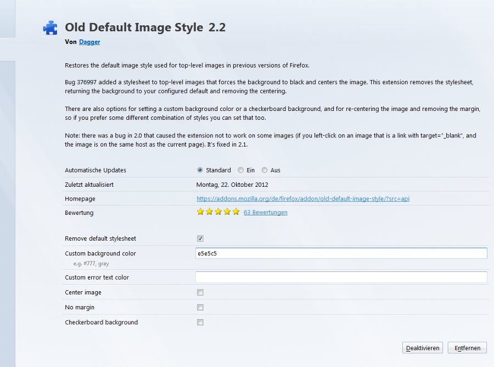Click the Automatische Updates label
494x367 pixels.
click(x=96, y=170)
